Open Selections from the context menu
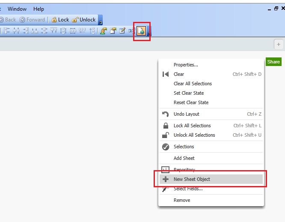This screenshot has width=285, height=222. click(x=211, y=147)
